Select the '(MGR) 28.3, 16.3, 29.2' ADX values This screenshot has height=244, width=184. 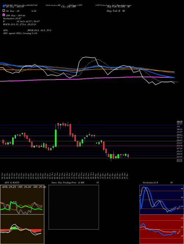39,30
